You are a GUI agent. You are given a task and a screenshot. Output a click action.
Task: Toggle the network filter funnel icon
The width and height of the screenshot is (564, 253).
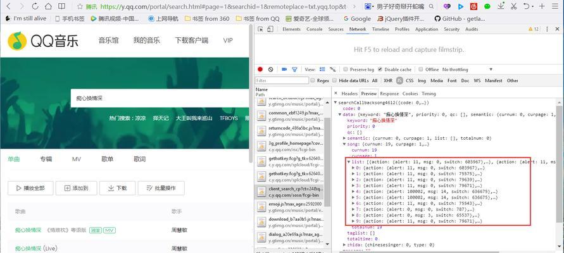(294, 70)
